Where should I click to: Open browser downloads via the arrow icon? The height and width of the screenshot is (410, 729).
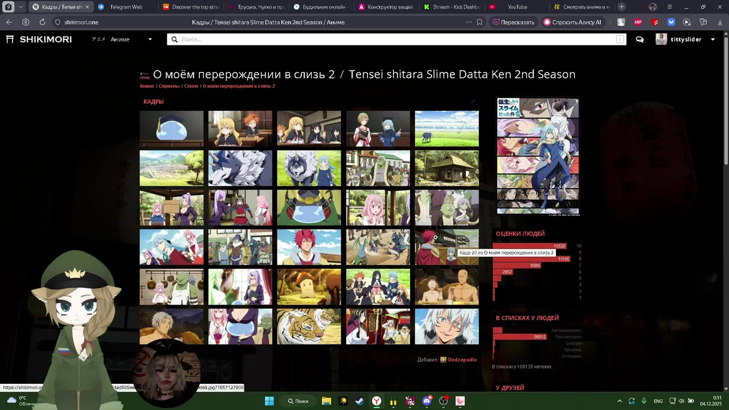coord(720,22)
